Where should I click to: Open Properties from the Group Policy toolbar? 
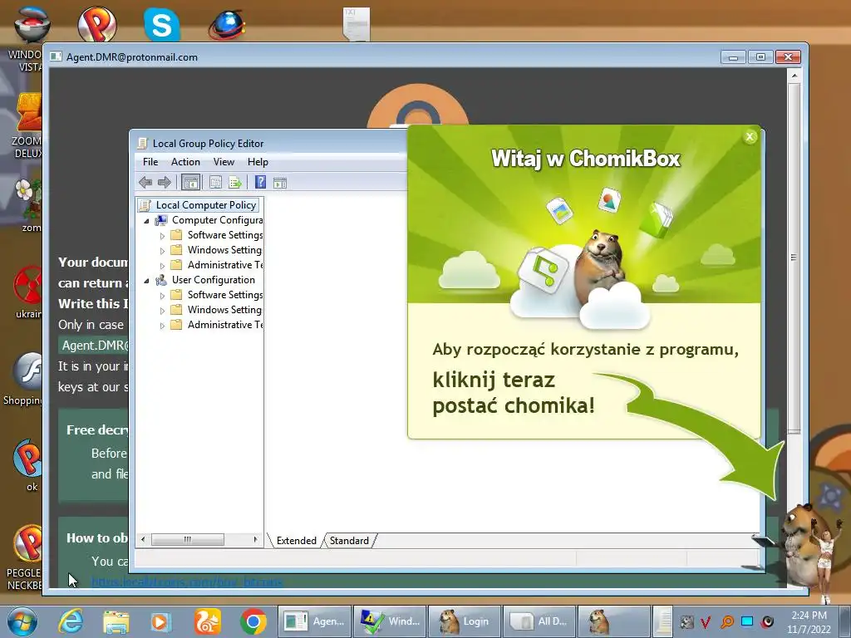click(215, 182)
